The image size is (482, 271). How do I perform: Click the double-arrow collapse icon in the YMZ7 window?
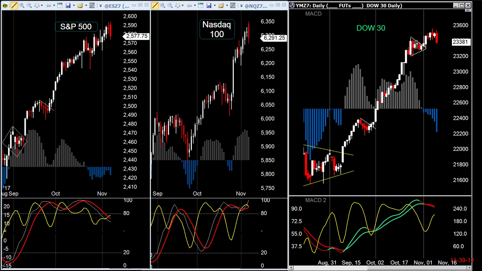point(468,11)
